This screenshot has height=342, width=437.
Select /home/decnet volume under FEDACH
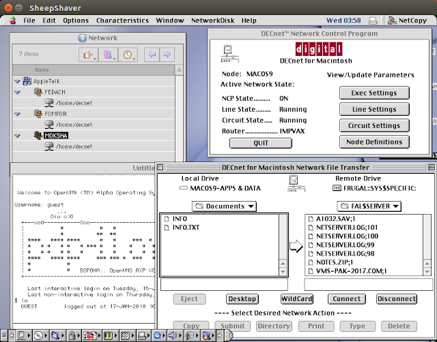point(68,103)
